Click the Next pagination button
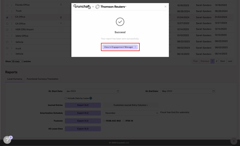240x146 pixels. 222,61
